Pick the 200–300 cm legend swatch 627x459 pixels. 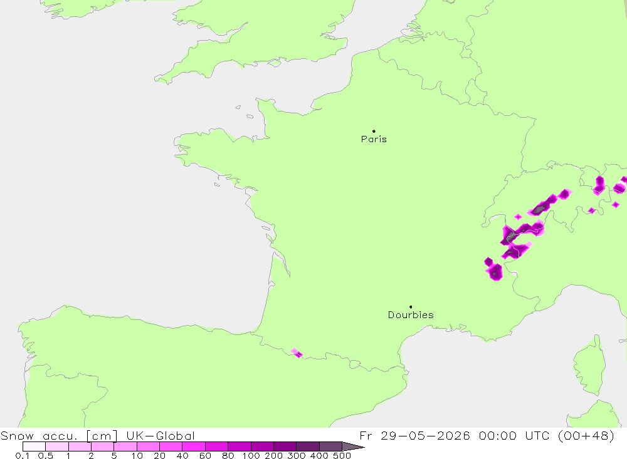[x=285, y=446]
